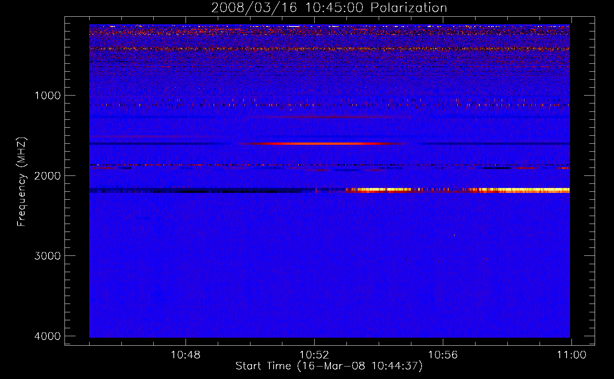Click the 4000 frequency tick label
The height and width of the screenshot is (379, 614).
tap(47, 336)
